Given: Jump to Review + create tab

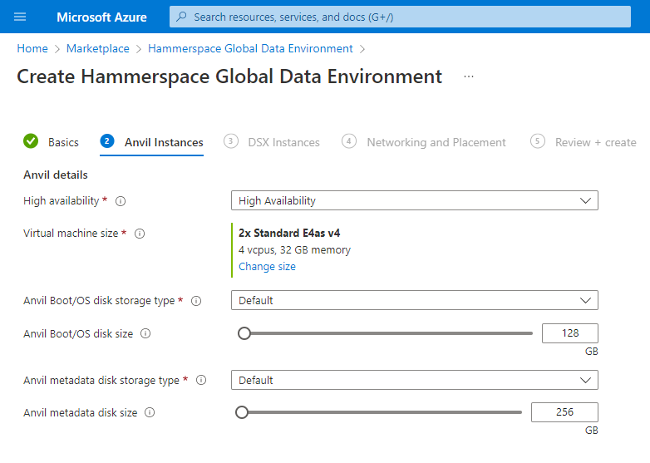Looking at the screenshot, I should tap(596, 143).
